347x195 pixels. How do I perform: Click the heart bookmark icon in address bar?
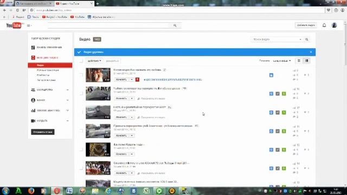329,10
